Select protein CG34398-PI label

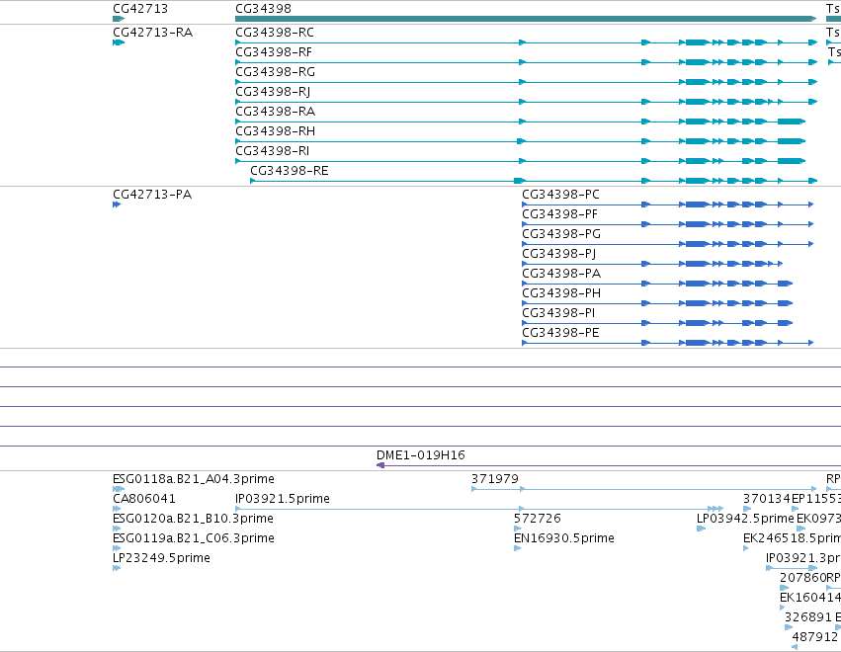click(558, 313)
